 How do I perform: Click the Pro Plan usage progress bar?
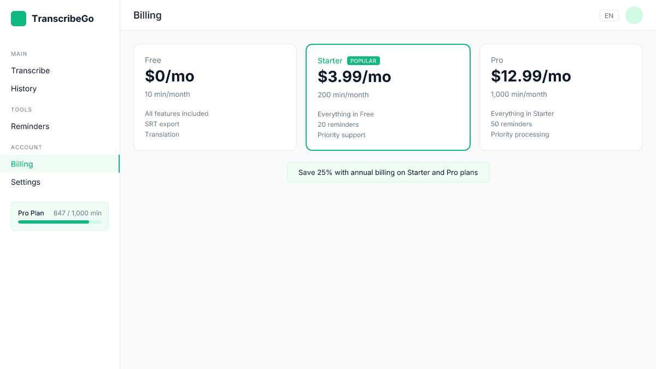pyautogui.click(x=59, y=222)
